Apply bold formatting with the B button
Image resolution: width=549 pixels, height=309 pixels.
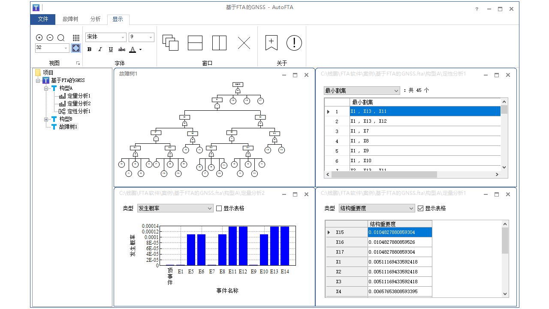click(89, 49)
